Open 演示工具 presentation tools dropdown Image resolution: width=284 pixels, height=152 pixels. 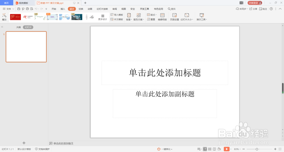click(202, 17)
